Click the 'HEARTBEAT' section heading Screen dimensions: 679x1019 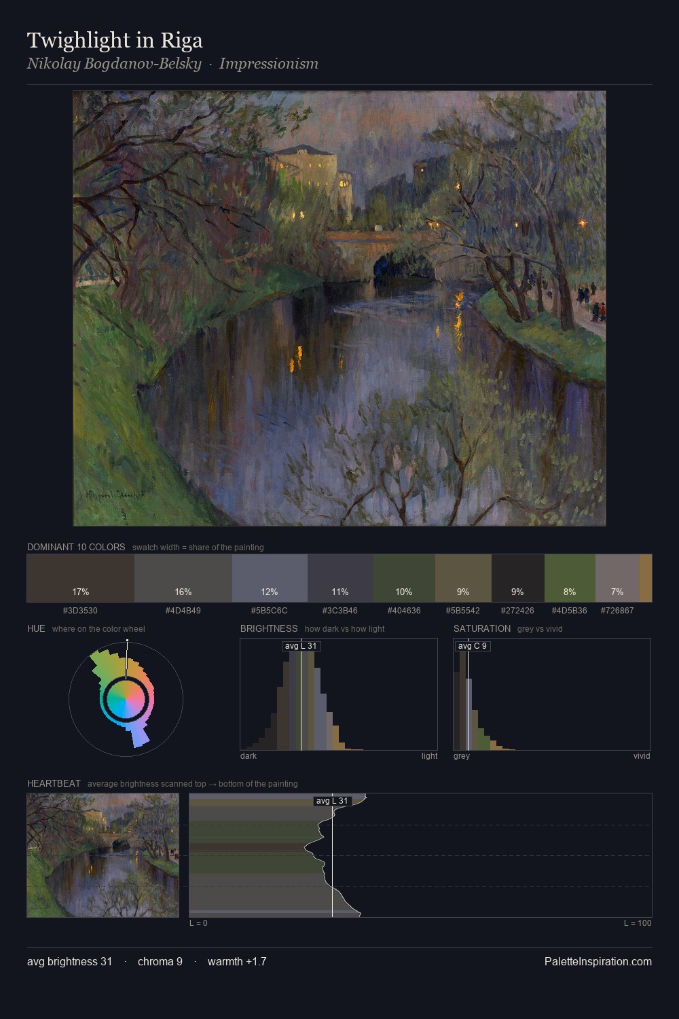click(x=54, y=783)
